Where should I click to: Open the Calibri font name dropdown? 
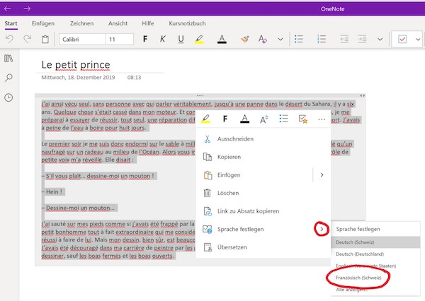pyautogui.click(x=80, y=39)
